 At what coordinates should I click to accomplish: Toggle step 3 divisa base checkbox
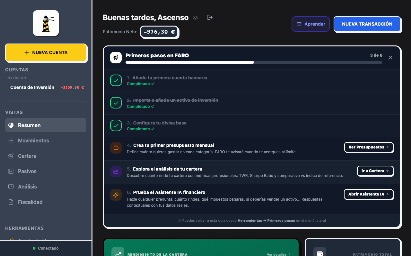point(116,125)
